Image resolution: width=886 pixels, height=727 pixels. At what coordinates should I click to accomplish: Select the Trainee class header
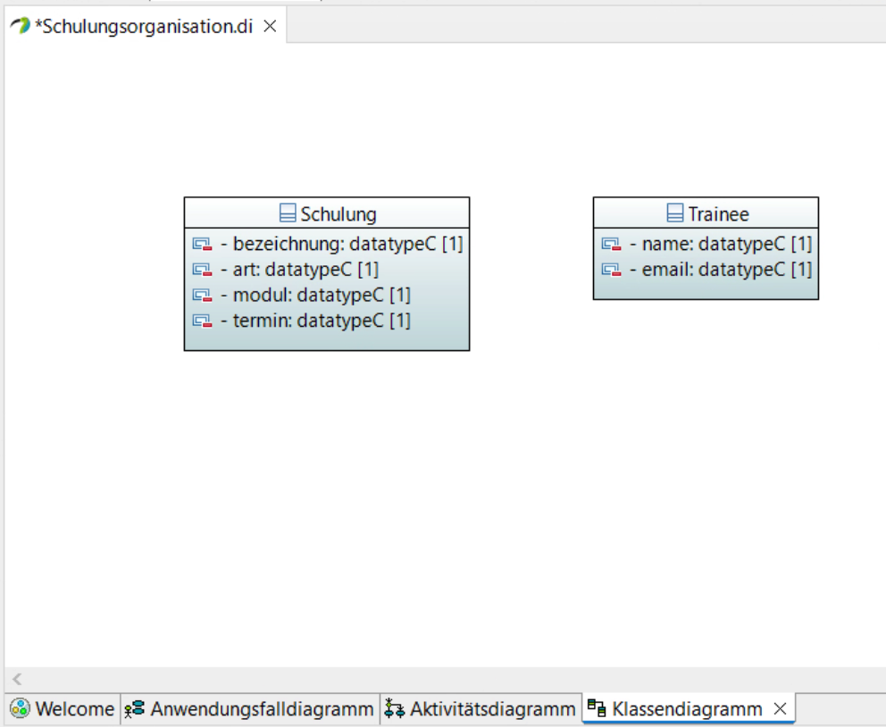click(706, 213)
